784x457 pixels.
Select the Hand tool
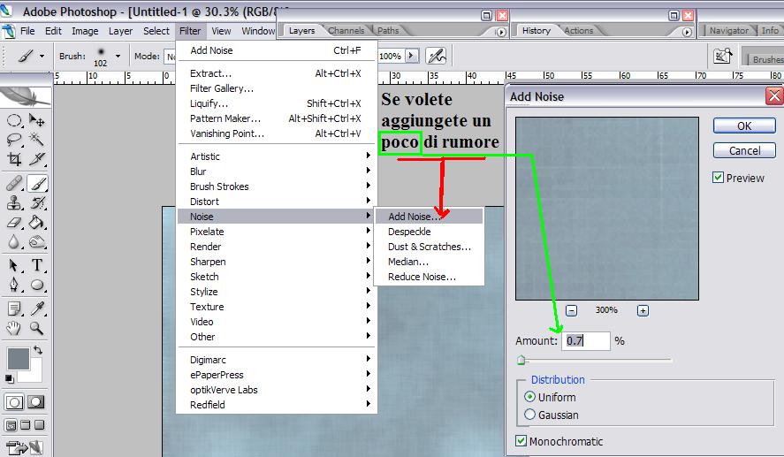14,328
